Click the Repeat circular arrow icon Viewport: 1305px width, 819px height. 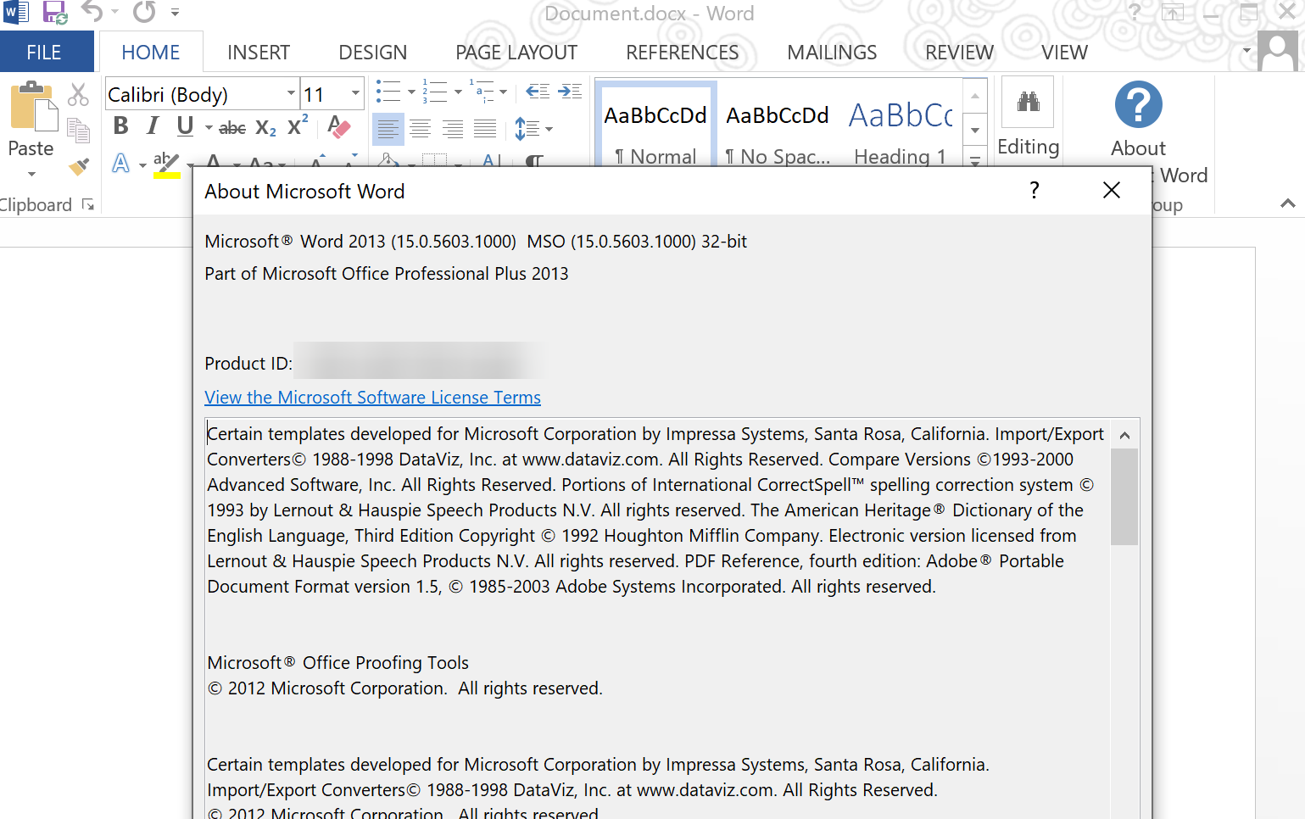coord(145,12)
